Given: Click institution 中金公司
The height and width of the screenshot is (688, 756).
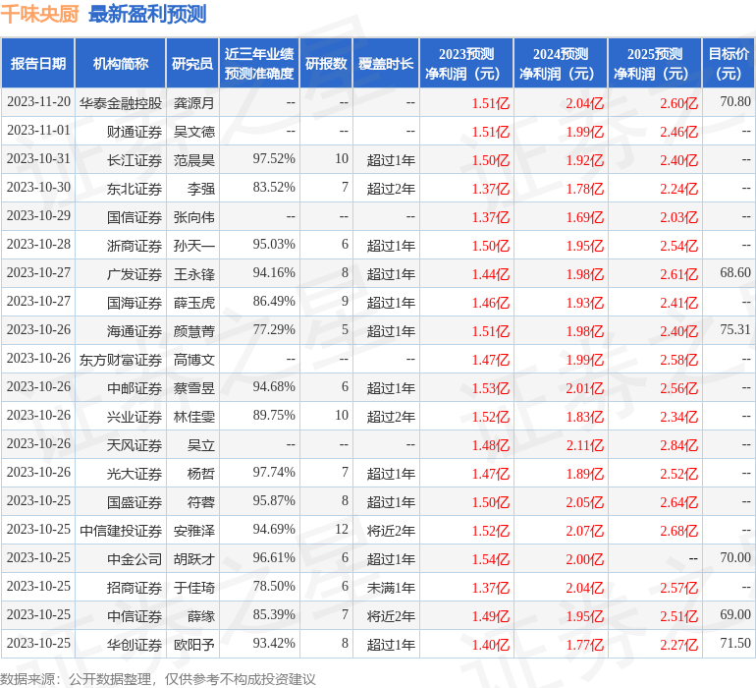Looking at the screenshot, I should click(135, 558).
